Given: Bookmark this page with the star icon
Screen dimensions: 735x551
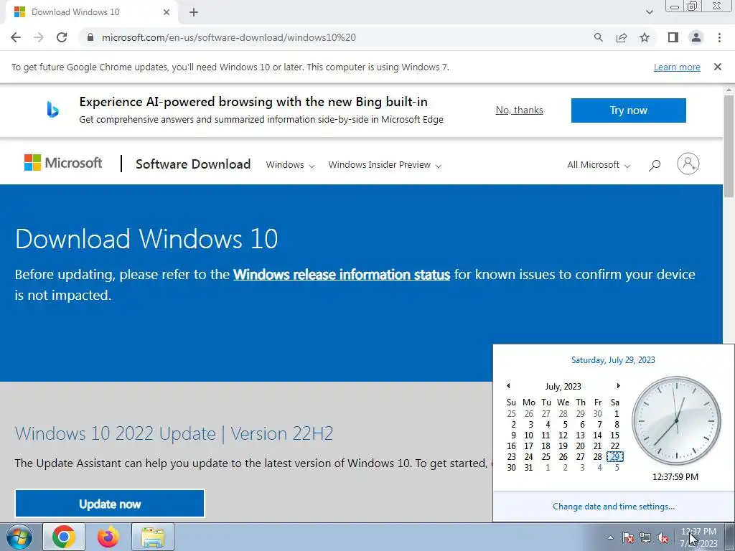Looking at the screenshot, I should point(645,37).
